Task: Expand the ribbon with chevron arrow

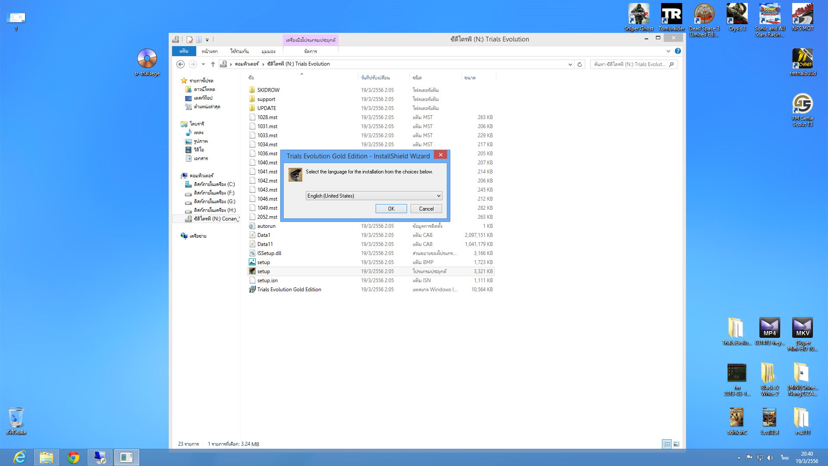Action: [x=668, y=51]
